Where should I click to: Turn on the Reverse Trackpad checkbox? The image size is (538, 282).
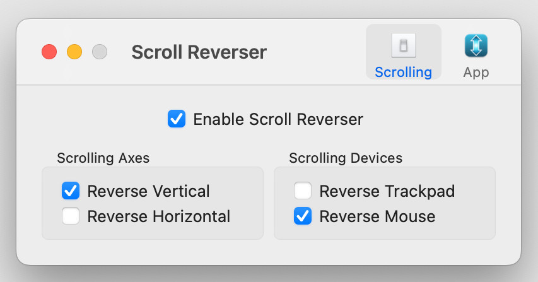pyautogui.click(x=303, y=191)
